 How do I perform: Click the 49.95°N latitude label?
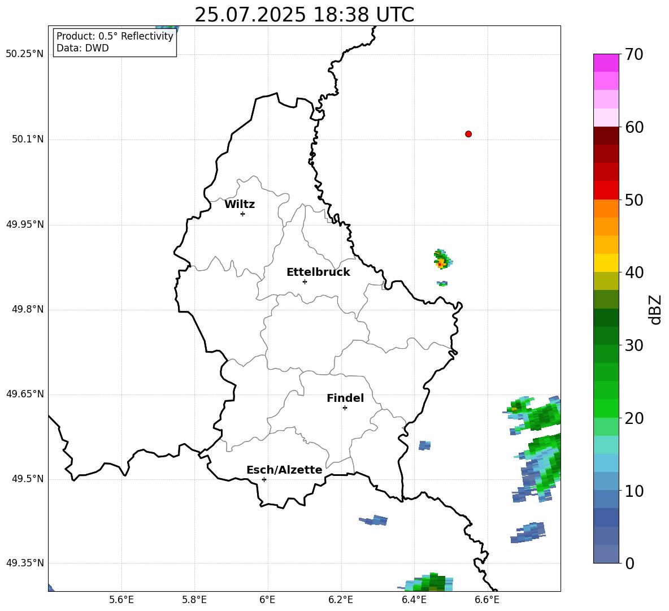(25, 224)
